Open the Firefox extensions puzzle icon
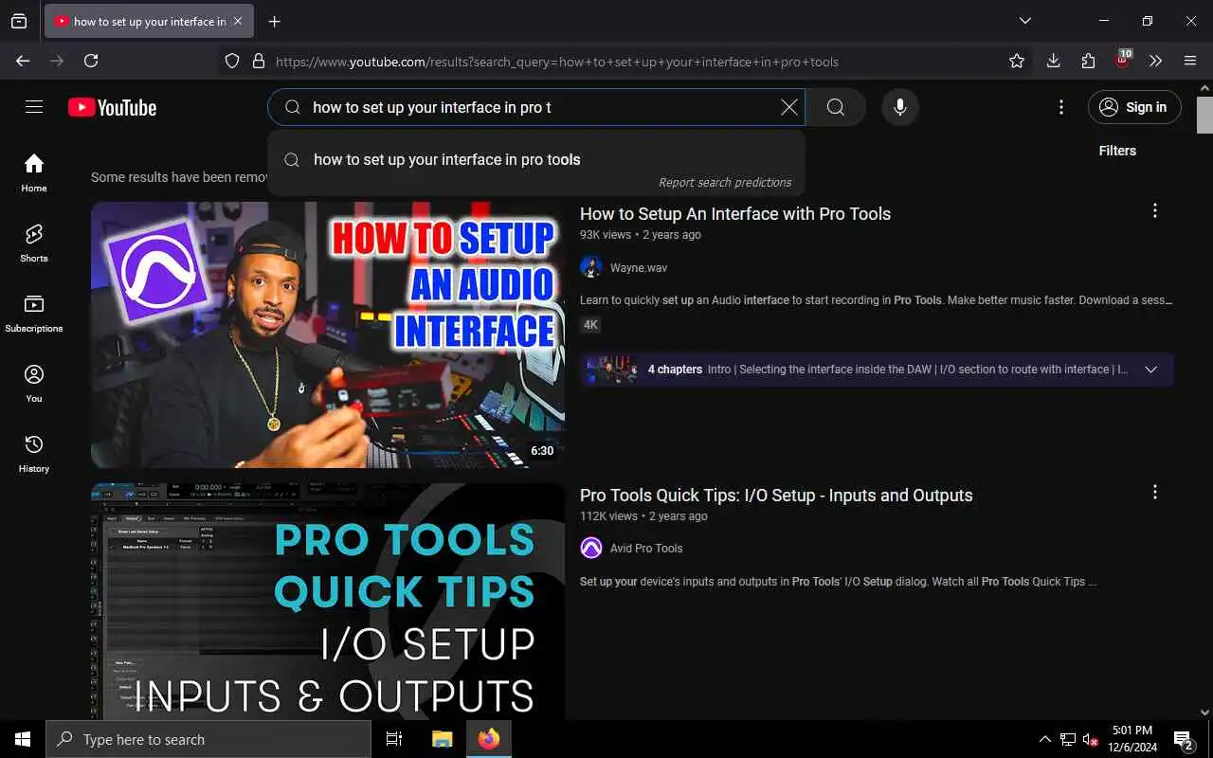Viewport: 1213px width, 758px height. point(1088,61)
